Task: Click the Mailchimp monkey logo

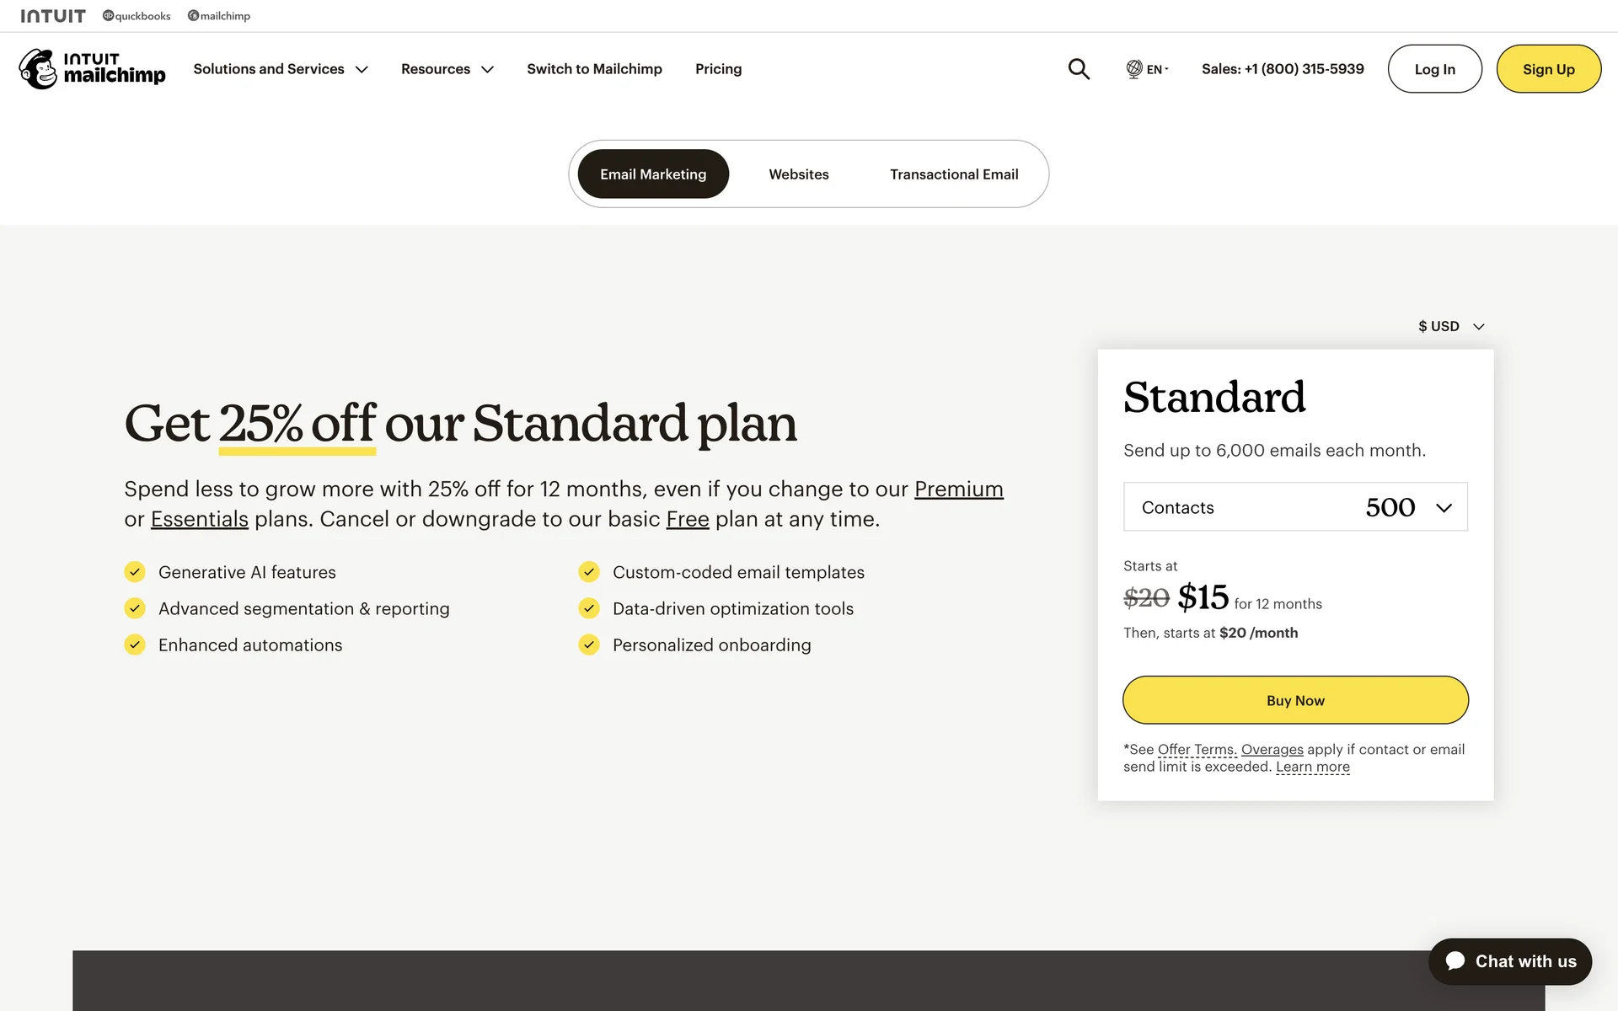Action: point(39,69)
